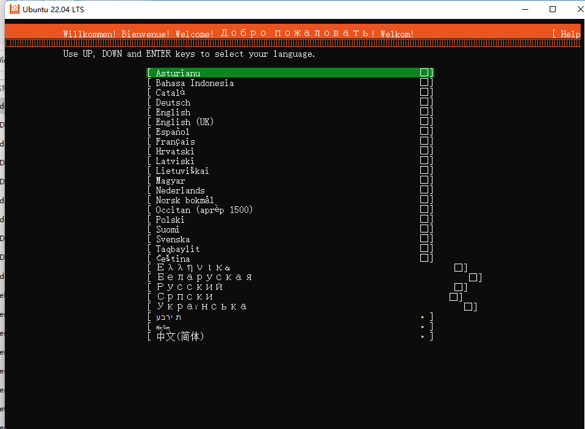Screen dimensions: 585x429
Task: Choose Polski language option
Action: click(x=290, y=219)
